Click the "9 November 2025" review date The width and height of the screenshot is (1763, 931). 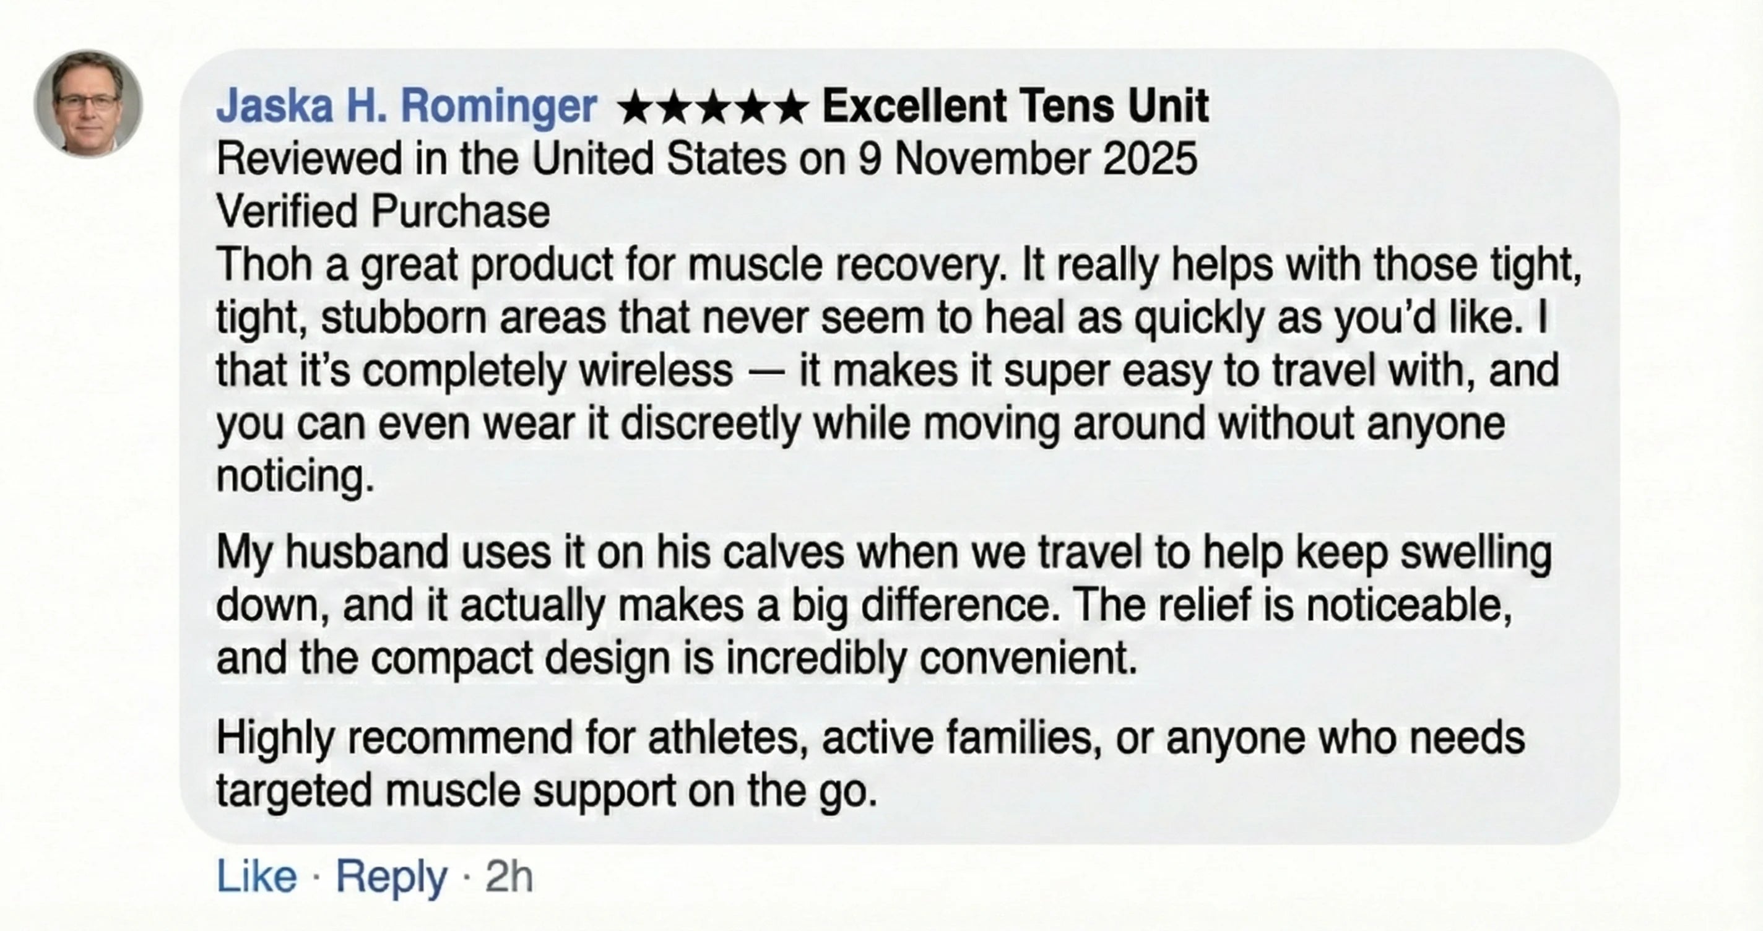(1027, 159)
